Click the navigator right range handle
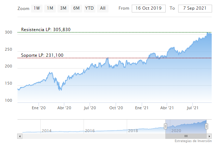Image resolution: width=216 pixels, height=146 pixels. tap(207, 126)
